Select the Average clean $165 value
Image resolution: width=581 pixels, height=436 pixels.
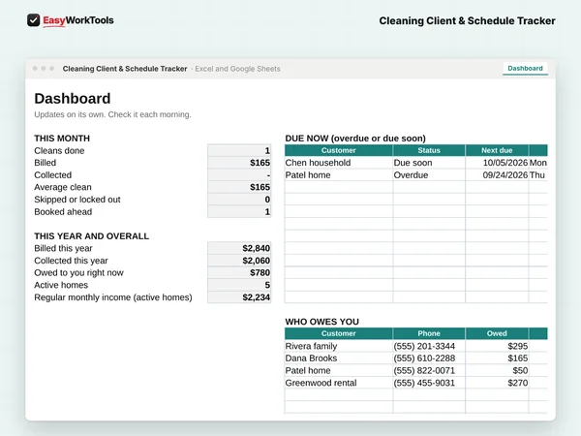pyautogui.click(x=239, y=187)
